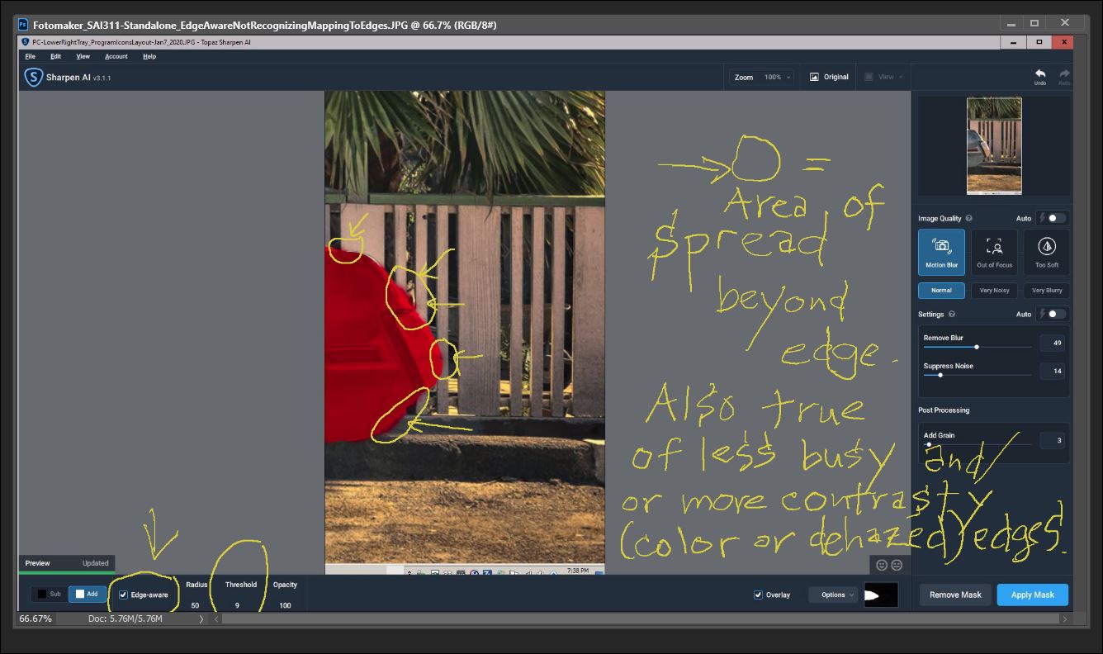Screen dimensions: 1103x654
Task: Expand the mask Options dropdown
Action: (x=836, y=595)
